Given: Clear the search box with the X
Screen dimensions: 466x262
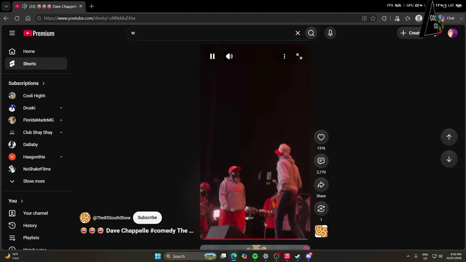Looking at the screenshot, I should 298,33.
